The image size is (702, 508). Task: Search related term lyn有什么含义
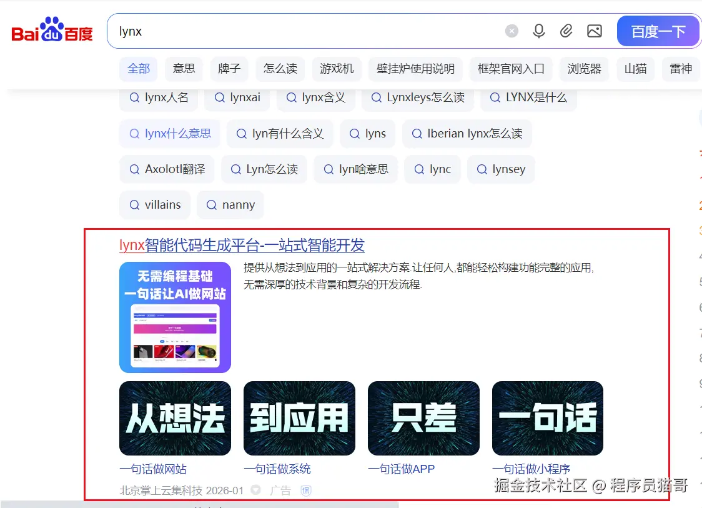[279, 134]
